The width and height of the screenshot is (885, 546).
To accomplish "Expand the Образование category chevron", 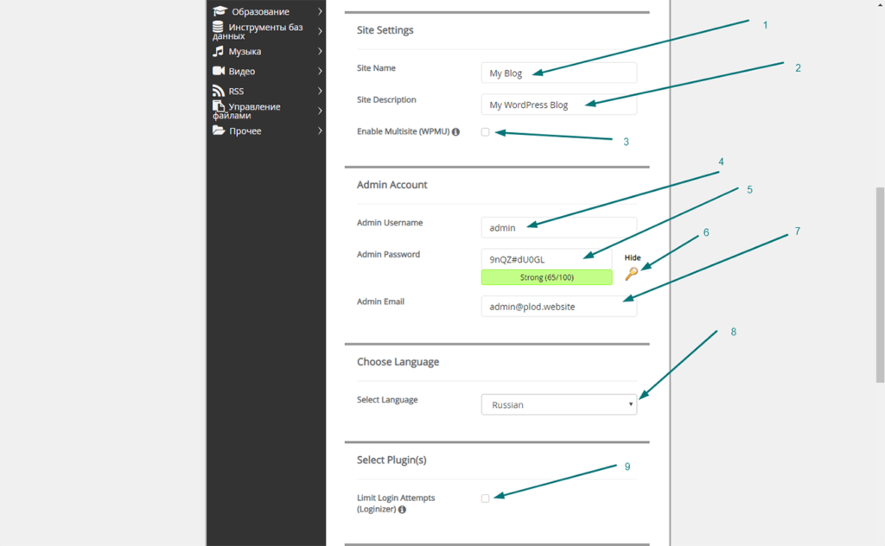I will pos(320,11).
